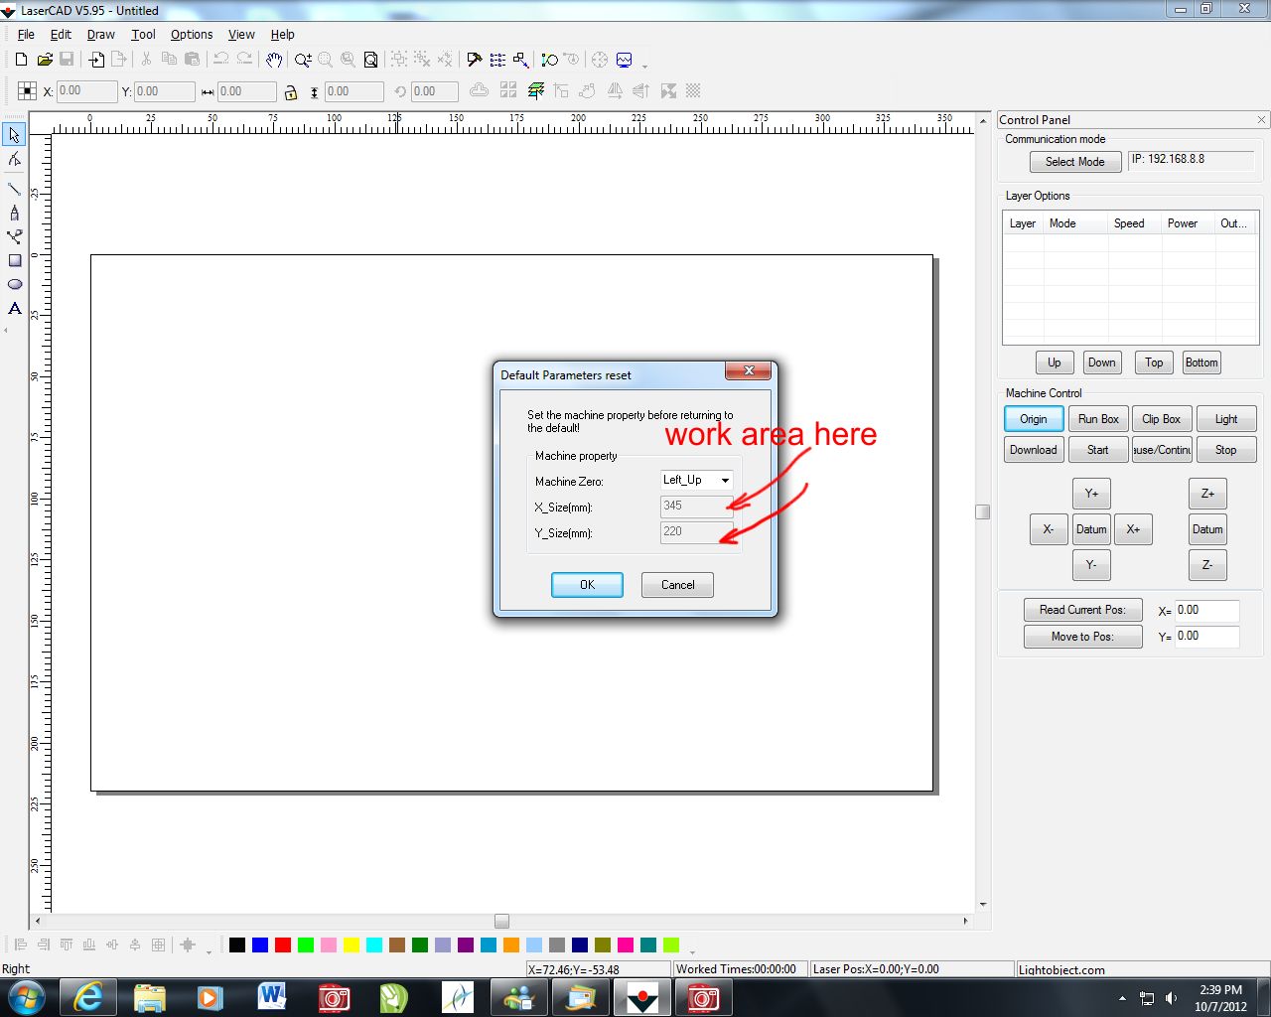Open the Options menu
This screenshot has height=1017, width=1271.
192,34
